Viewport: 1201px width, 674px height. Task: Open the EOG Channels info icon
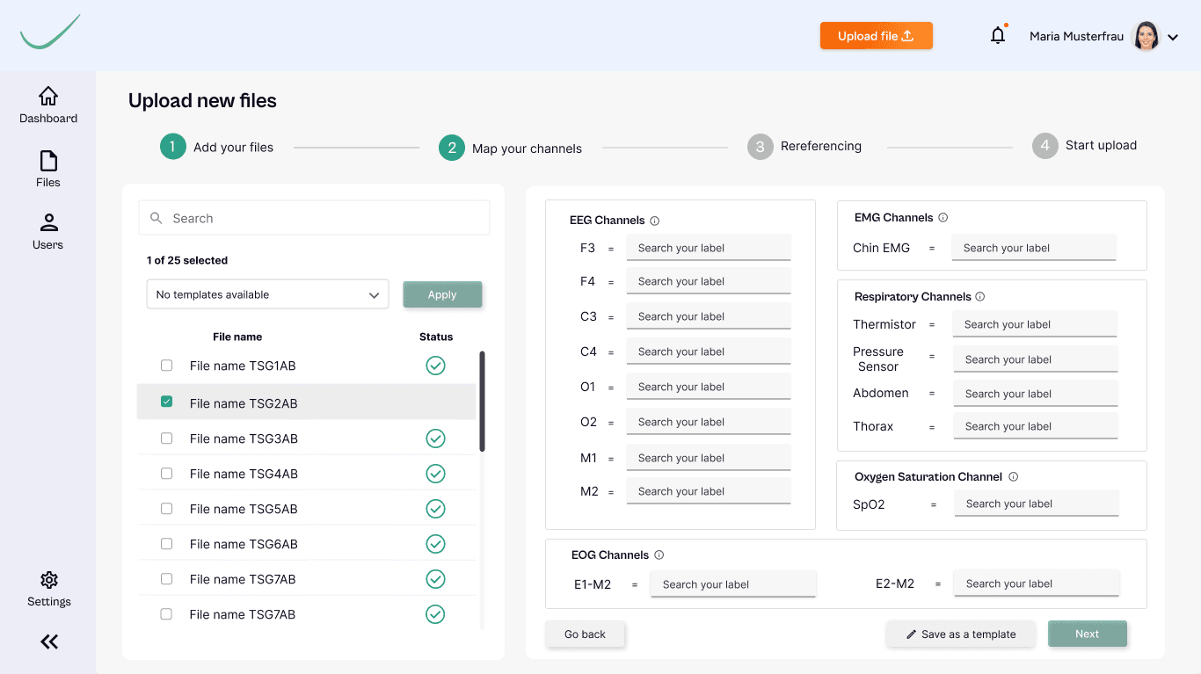658,554
